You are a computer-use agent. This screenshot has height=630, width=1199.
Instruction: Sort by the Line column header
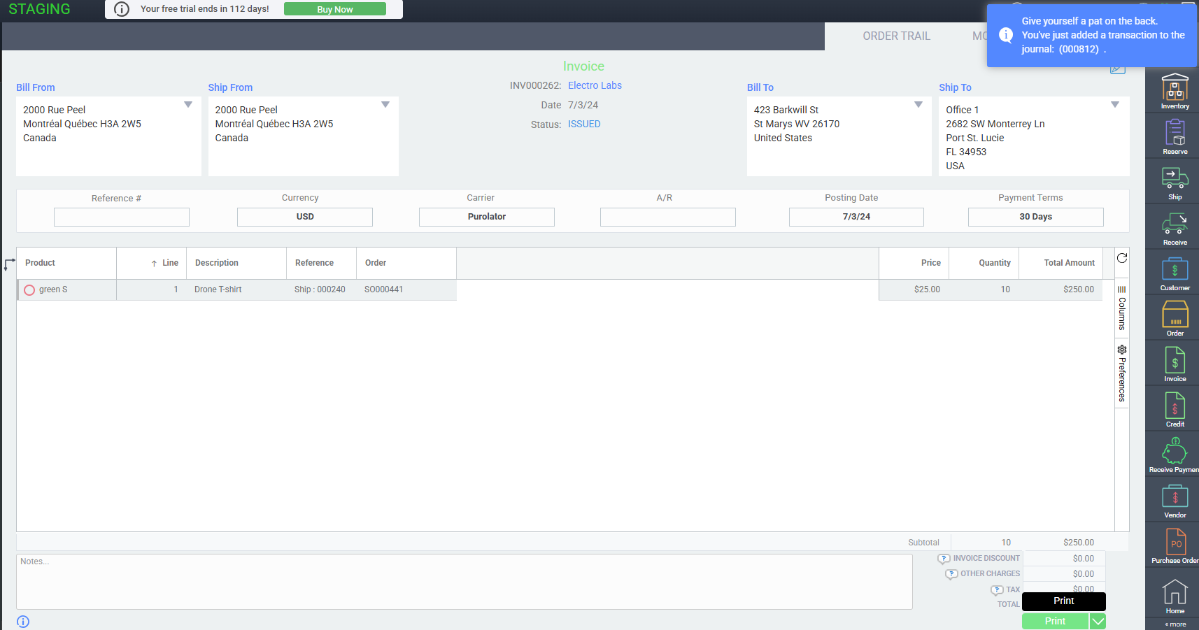151,263
